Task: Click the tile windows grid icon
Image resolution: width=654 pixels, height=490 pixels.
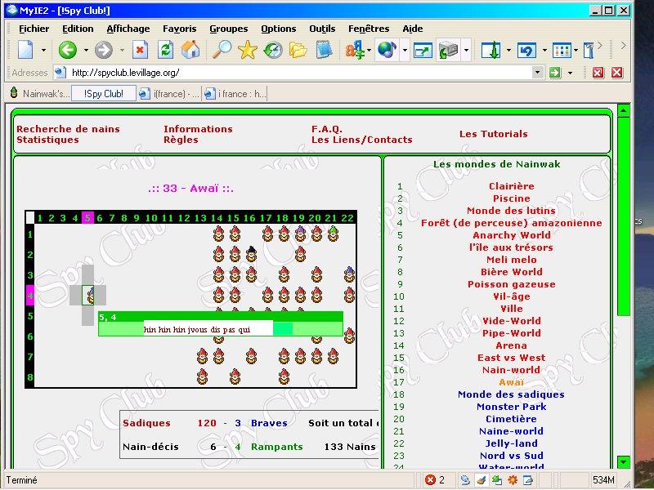Action: coord(562,50)
